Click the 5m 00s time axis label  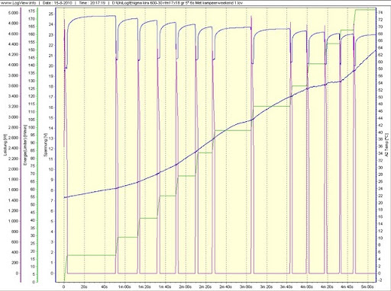pos(368,286)
